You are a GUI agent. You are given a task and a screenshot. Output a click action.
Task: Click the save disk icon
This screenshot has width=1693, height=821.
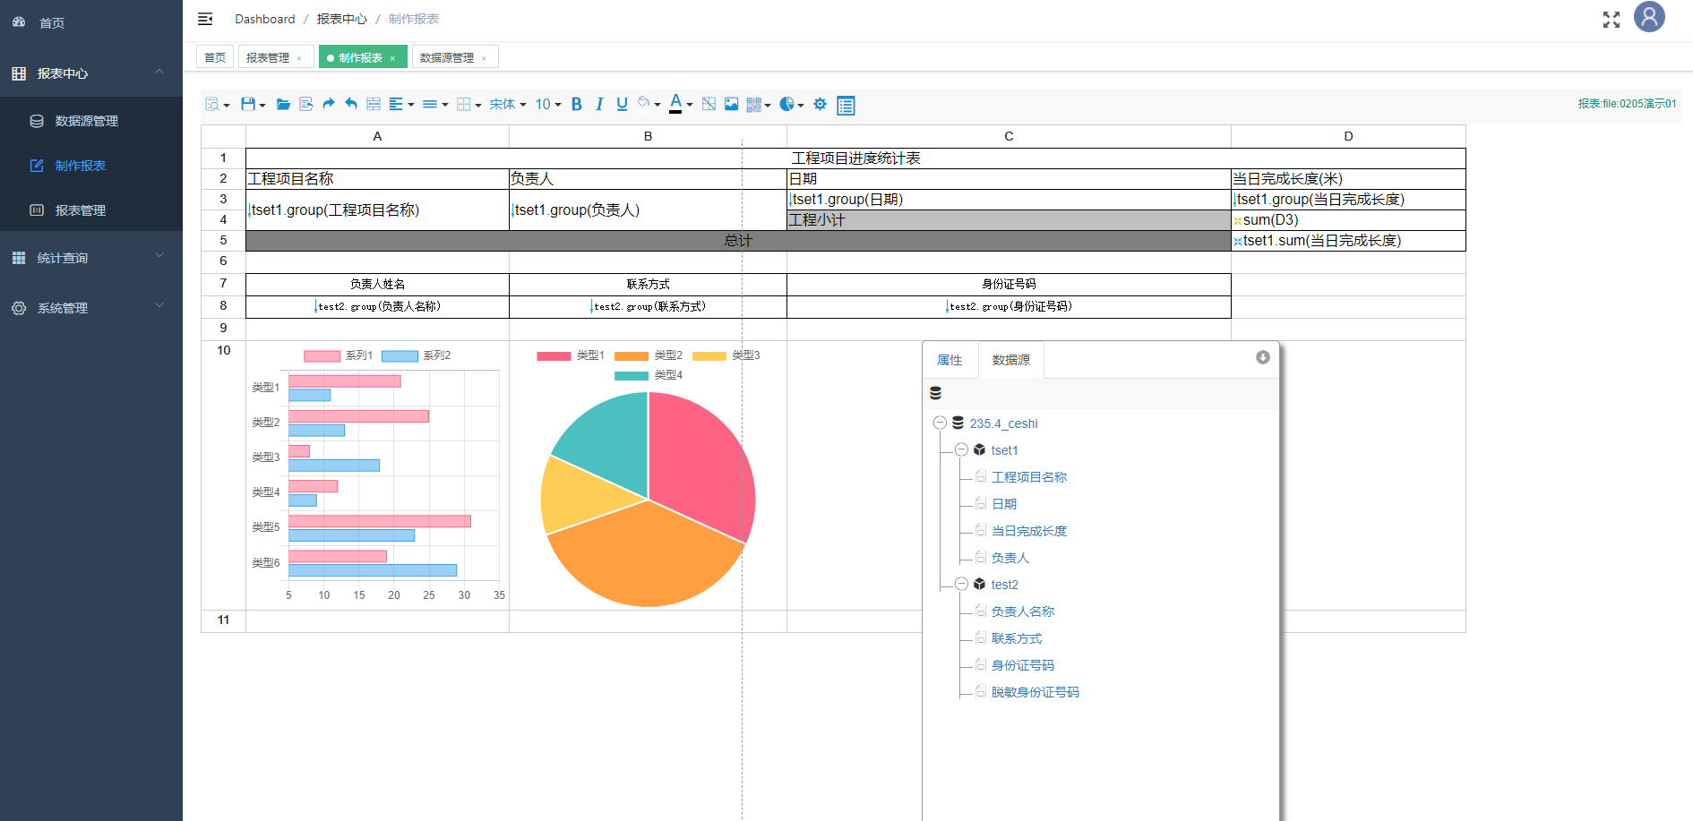(x=248, y=105)
